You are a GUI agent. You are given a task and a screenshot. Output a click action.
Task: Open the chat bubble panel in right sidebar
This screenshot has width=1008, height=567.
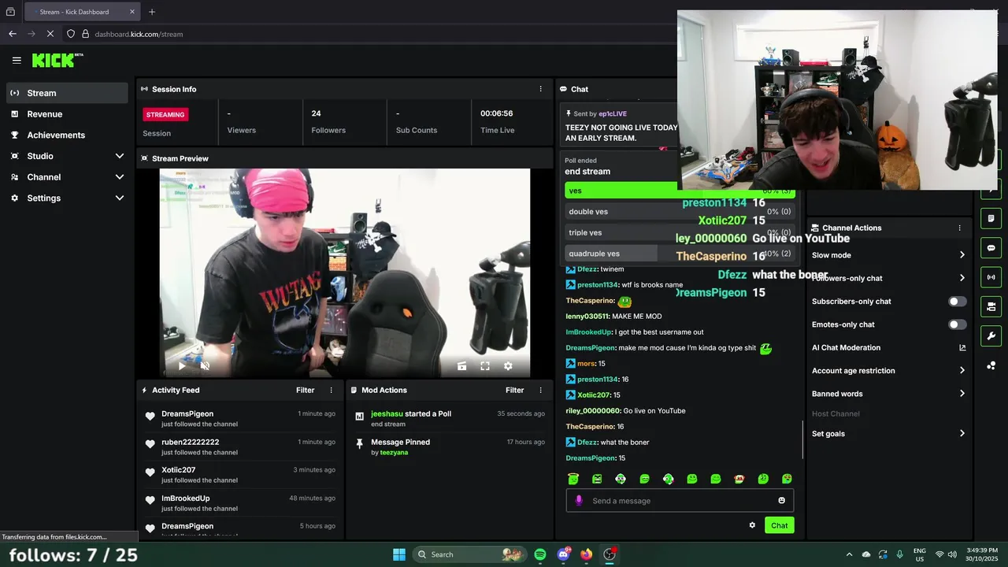991,248
